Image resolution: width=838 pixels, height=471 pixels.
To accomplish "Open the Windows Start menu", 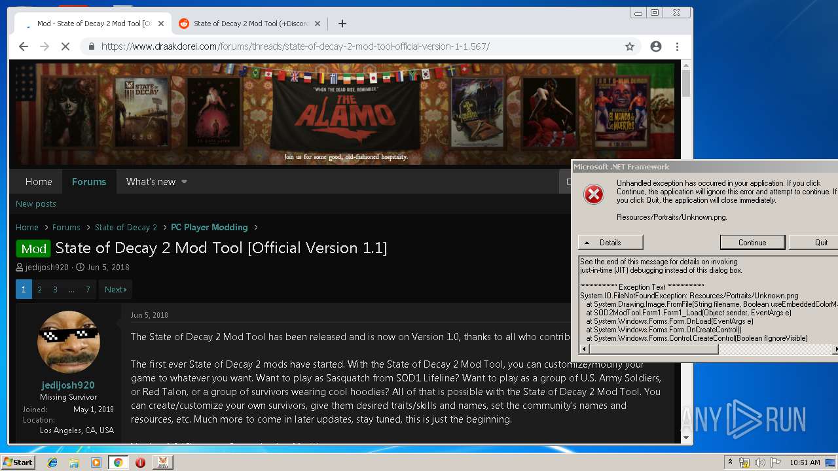I will click(18, 462).
